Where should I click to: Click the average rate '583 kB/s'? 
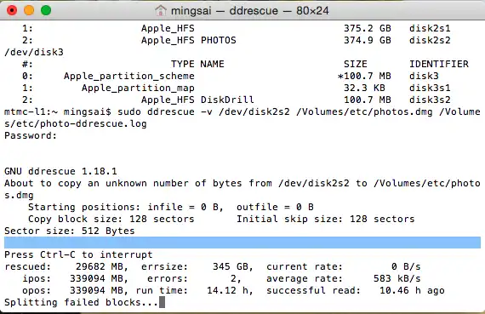(397, 278)
